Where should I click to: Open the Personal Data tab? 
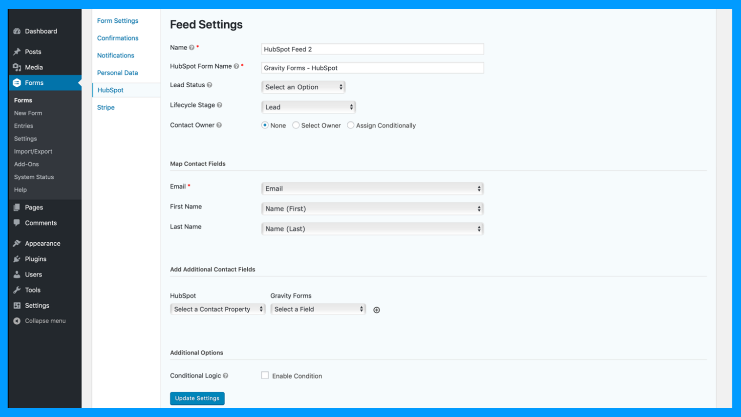click(118, 73)
